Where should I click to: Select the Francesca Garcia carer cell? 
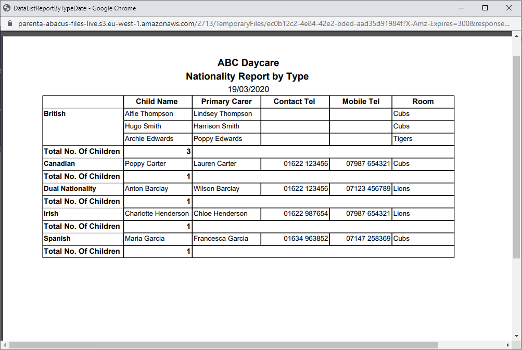click(226, 239)
